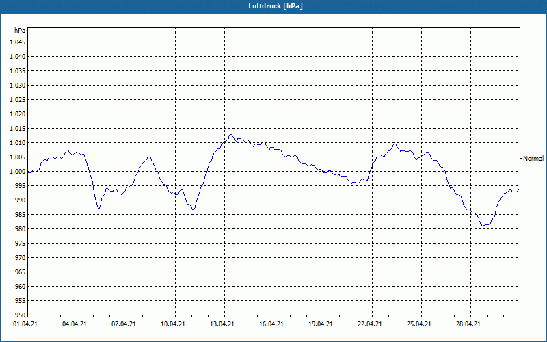Click the pressure curve peak near 13.04.21
The height and width of the screenshot is (342, 547).
click(230, 134)
